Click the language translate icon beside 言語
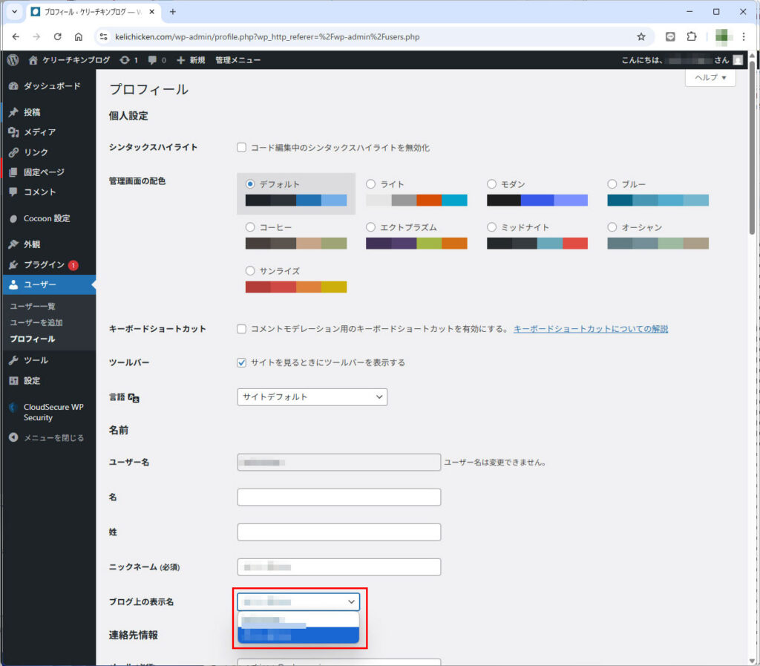 [x=134, y=398]
